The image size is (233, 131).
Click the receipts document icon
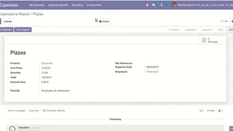tap(204, 40)
